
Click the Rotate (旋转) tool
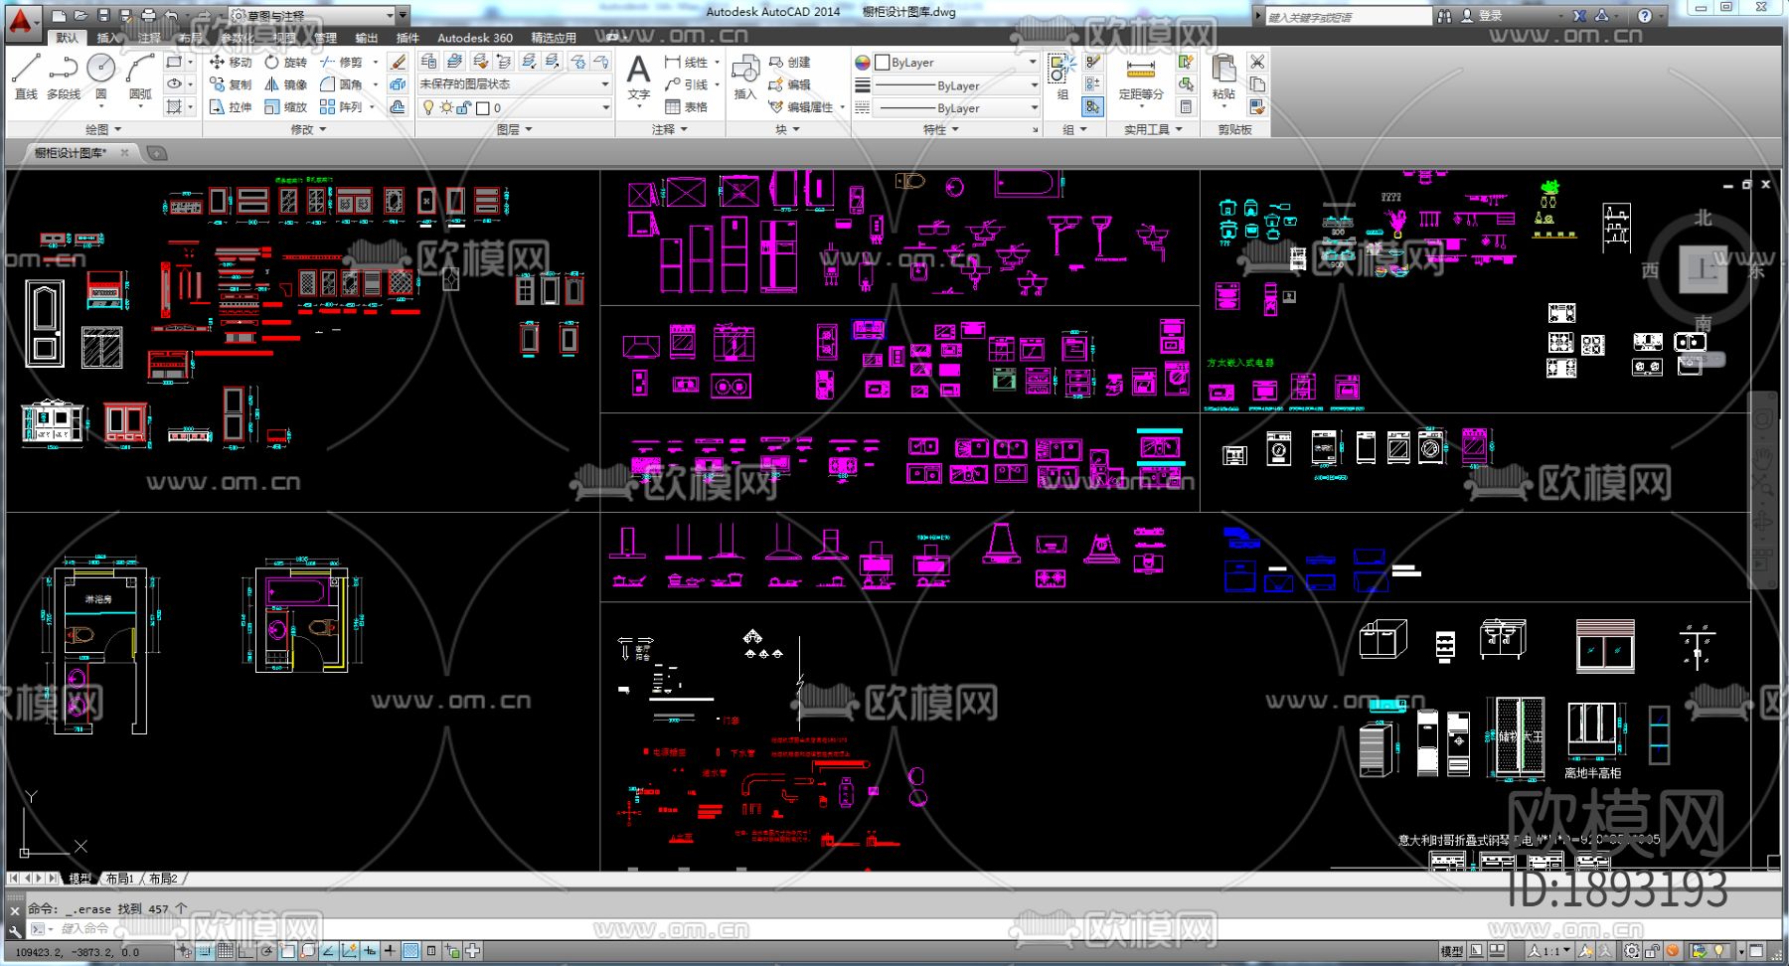285,62
